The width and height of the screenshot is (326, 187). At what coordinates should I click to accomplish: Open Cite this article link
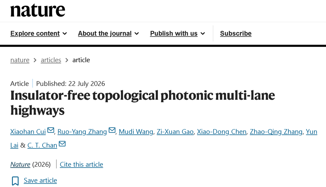(81, 164)
